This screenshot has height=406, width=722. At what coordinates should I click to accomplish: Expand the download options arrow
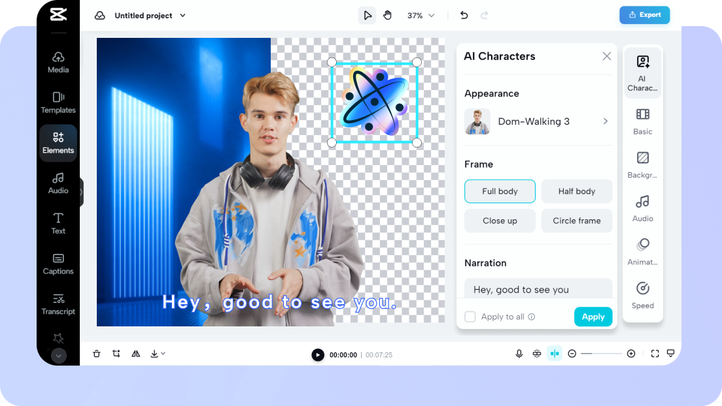click(x=163, y=354)
